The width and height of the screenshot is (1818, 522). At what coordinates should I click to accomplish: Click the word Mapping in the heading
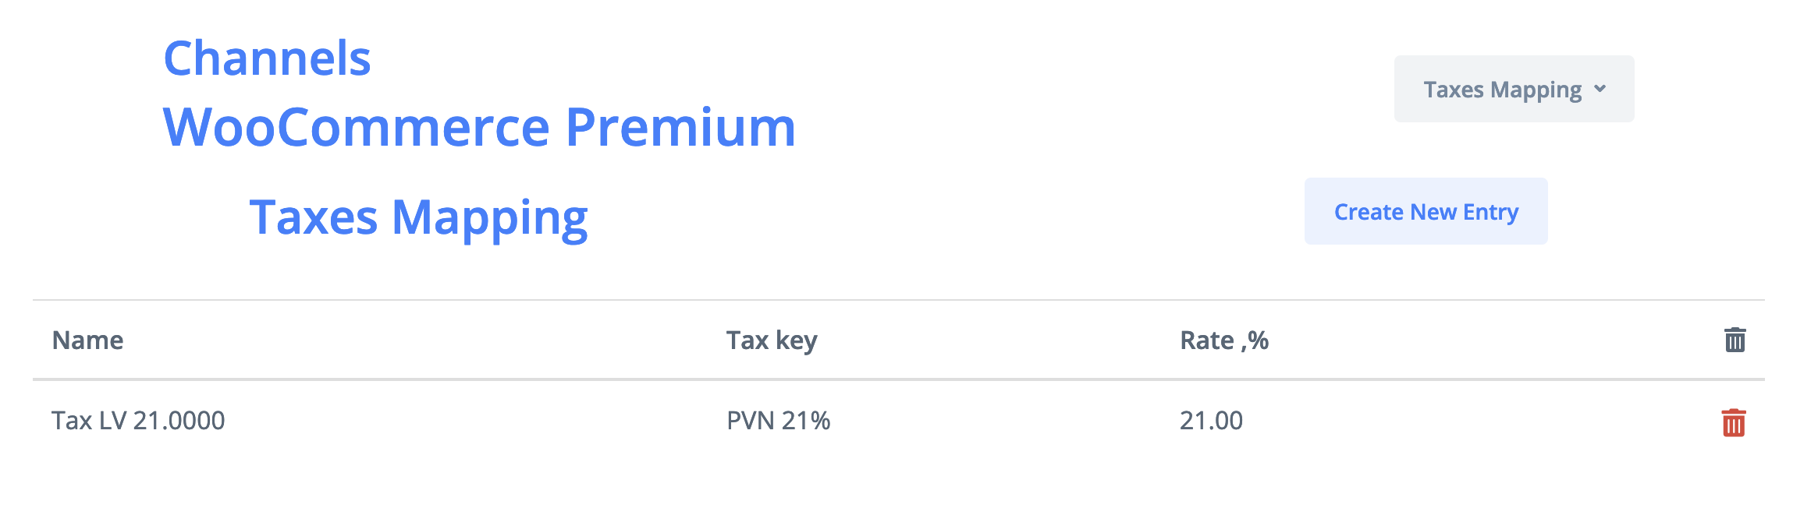[489, 217]
